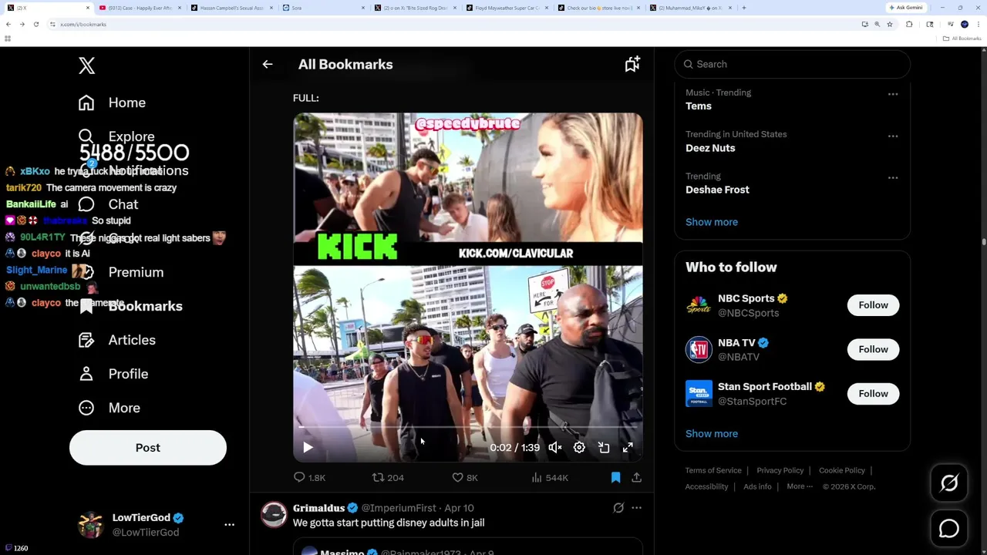Screen dimensions: 987x555
Task: Open more options for Deez Nuts trend
Action: tap(893, 136)
